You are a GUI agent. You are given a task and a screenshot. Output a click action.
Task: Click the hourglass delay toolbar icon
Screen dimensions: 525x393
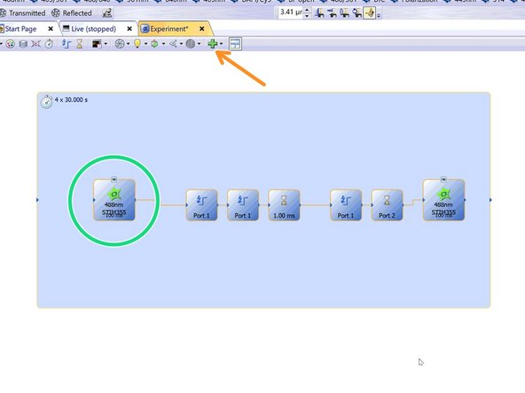click(79, 43)
